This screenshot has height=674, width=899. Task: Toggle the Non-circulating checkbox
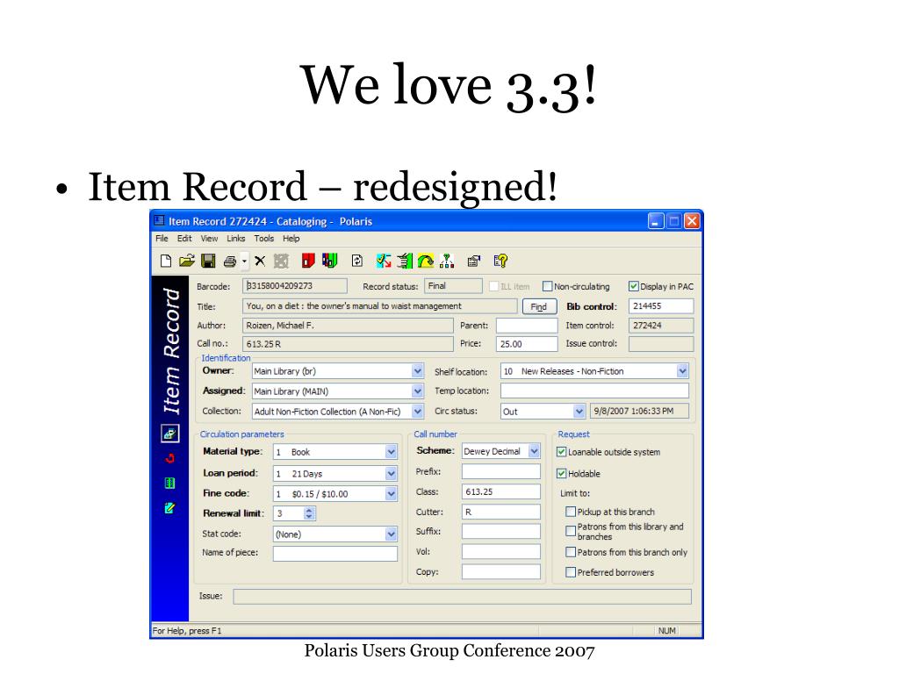coord(548,286)
